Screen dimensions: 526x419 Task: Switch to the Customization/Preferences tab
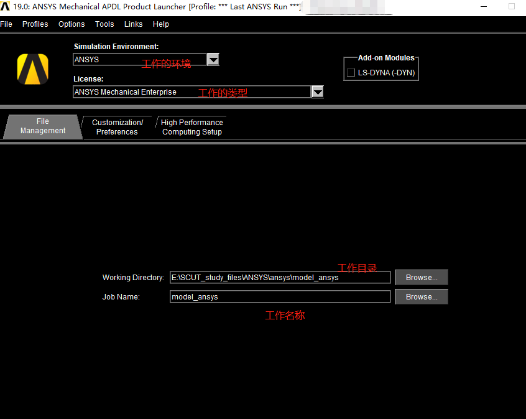click(x=117, y=127)
